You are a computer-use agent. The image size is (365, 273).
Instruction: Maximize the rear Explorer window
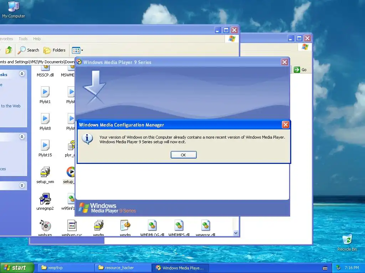click(299, 38)
